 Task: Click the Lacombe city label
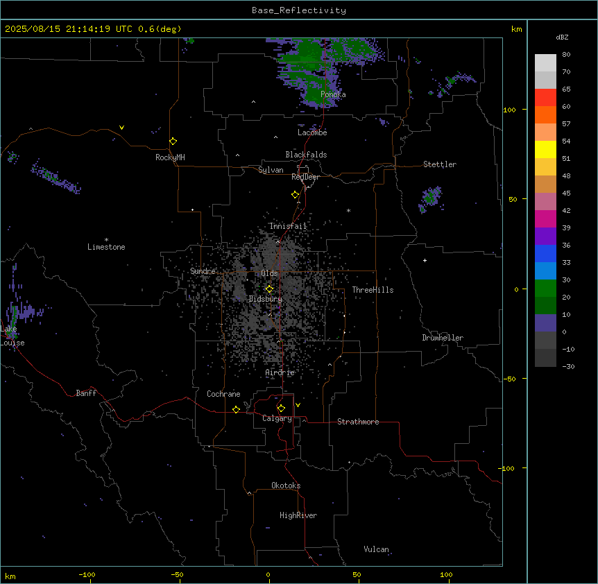tap(312, 132)
